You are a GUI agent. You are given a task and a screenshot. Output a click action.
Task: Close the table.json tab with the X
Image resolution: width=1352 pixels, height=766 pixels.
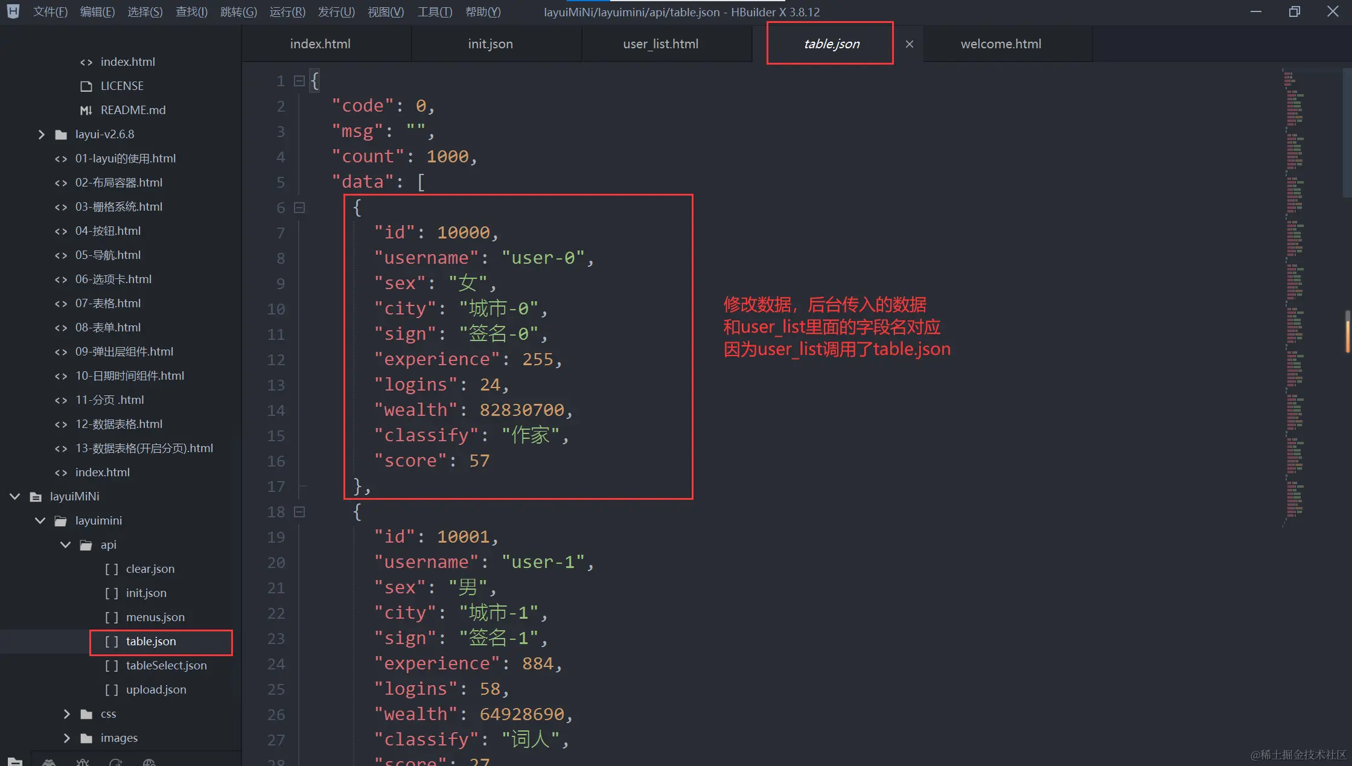[910, 44]
